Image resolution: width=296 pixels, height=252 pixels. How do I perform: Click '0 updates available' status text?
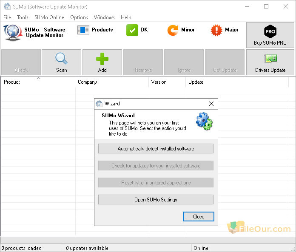pos(87,248)
